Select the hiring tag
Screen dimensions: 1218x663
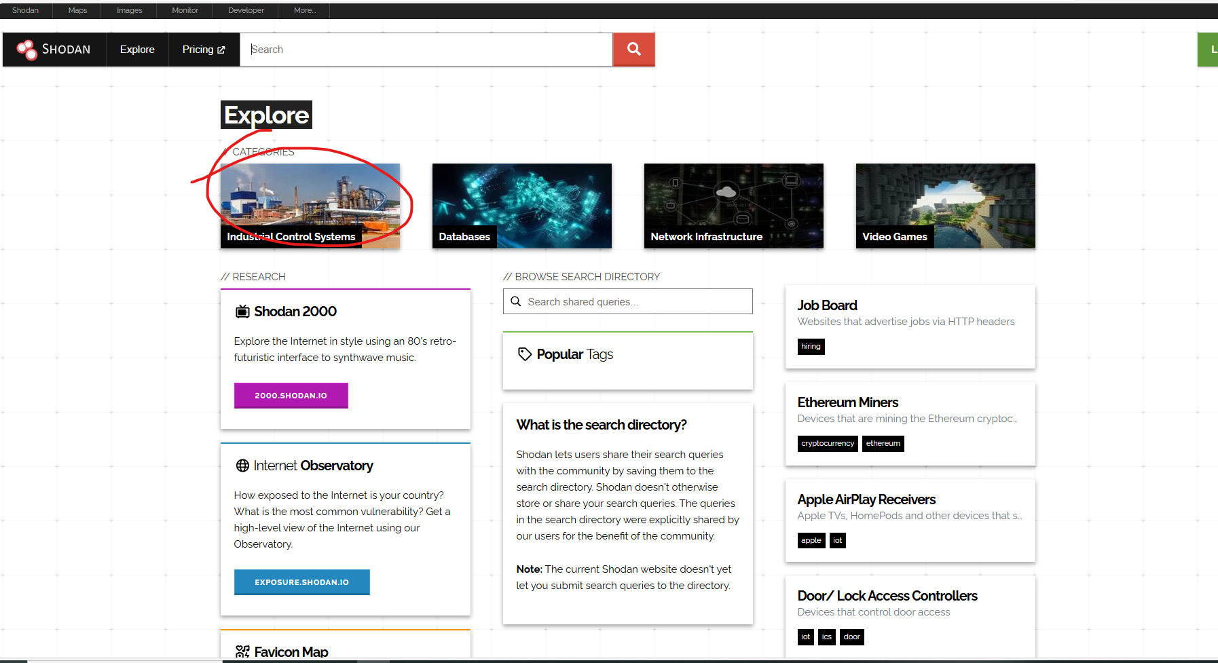(x=811, y=347)
